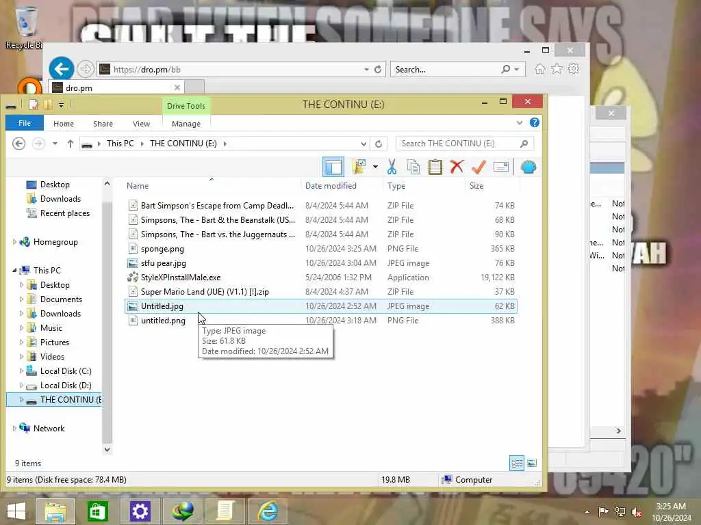Click the Cut scissors icon in the toolbar
The image size is (701, 525).
point(392,167)
